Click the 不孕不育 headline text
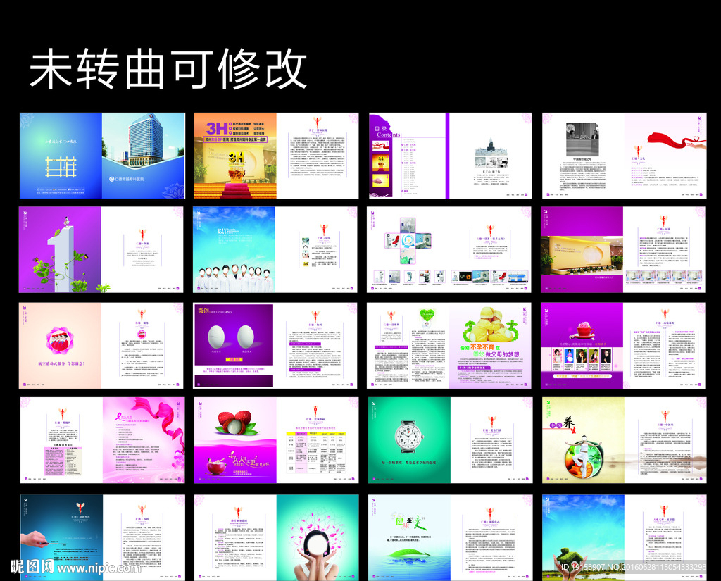Image resolution: width=721 pixels, height=581 pixels. [x=482, y=347]
